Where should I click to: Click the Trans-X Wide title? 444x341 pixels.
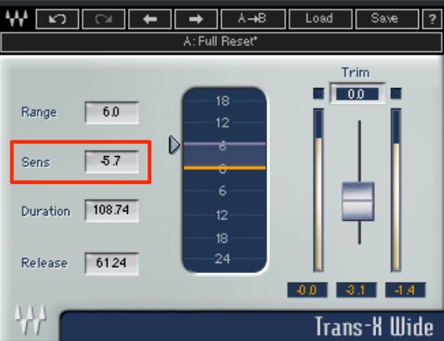click(374, 326)
